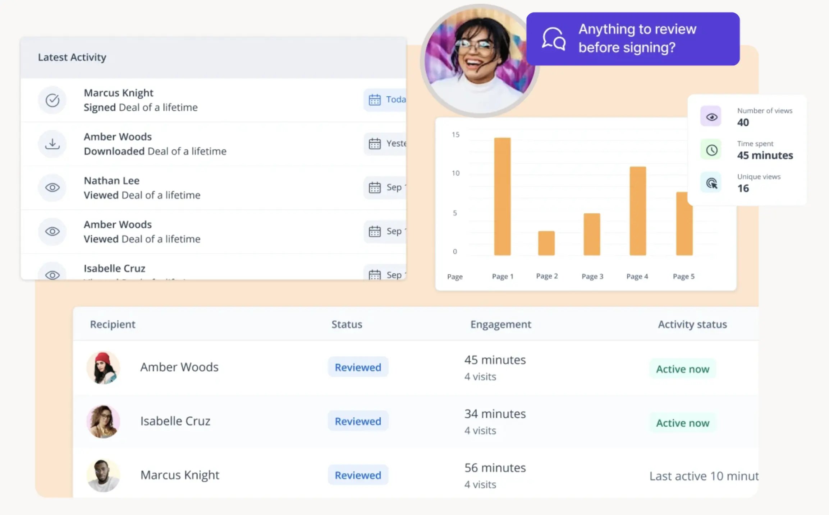Click Marcus Knight's profile avatar thumbnail
829x515 pixels.
[x=103, y=475]
